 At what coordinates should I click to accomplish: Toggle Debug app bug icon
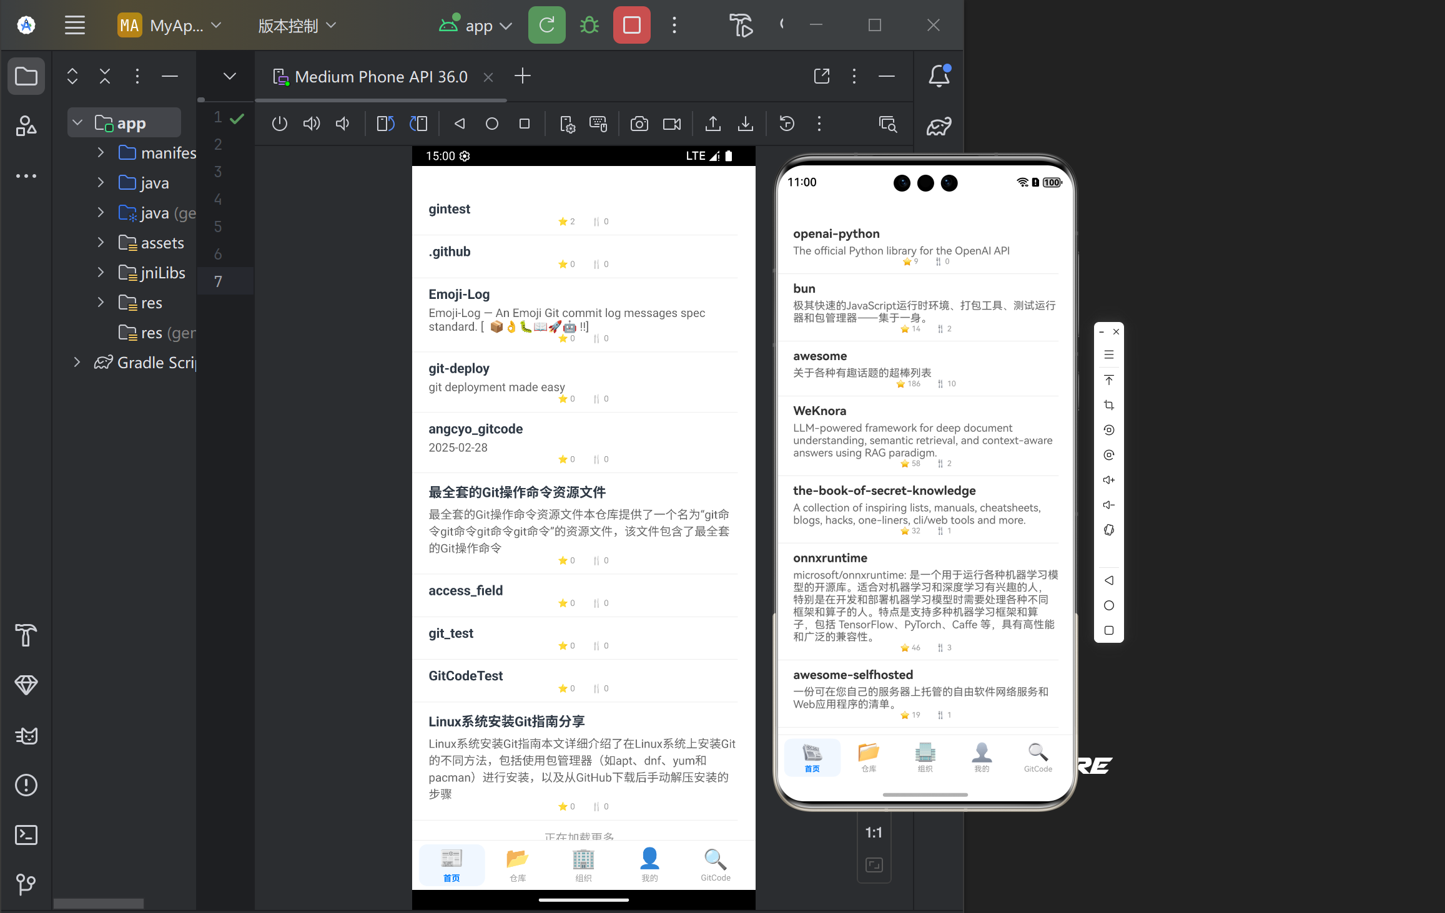[x=589, y=26]
